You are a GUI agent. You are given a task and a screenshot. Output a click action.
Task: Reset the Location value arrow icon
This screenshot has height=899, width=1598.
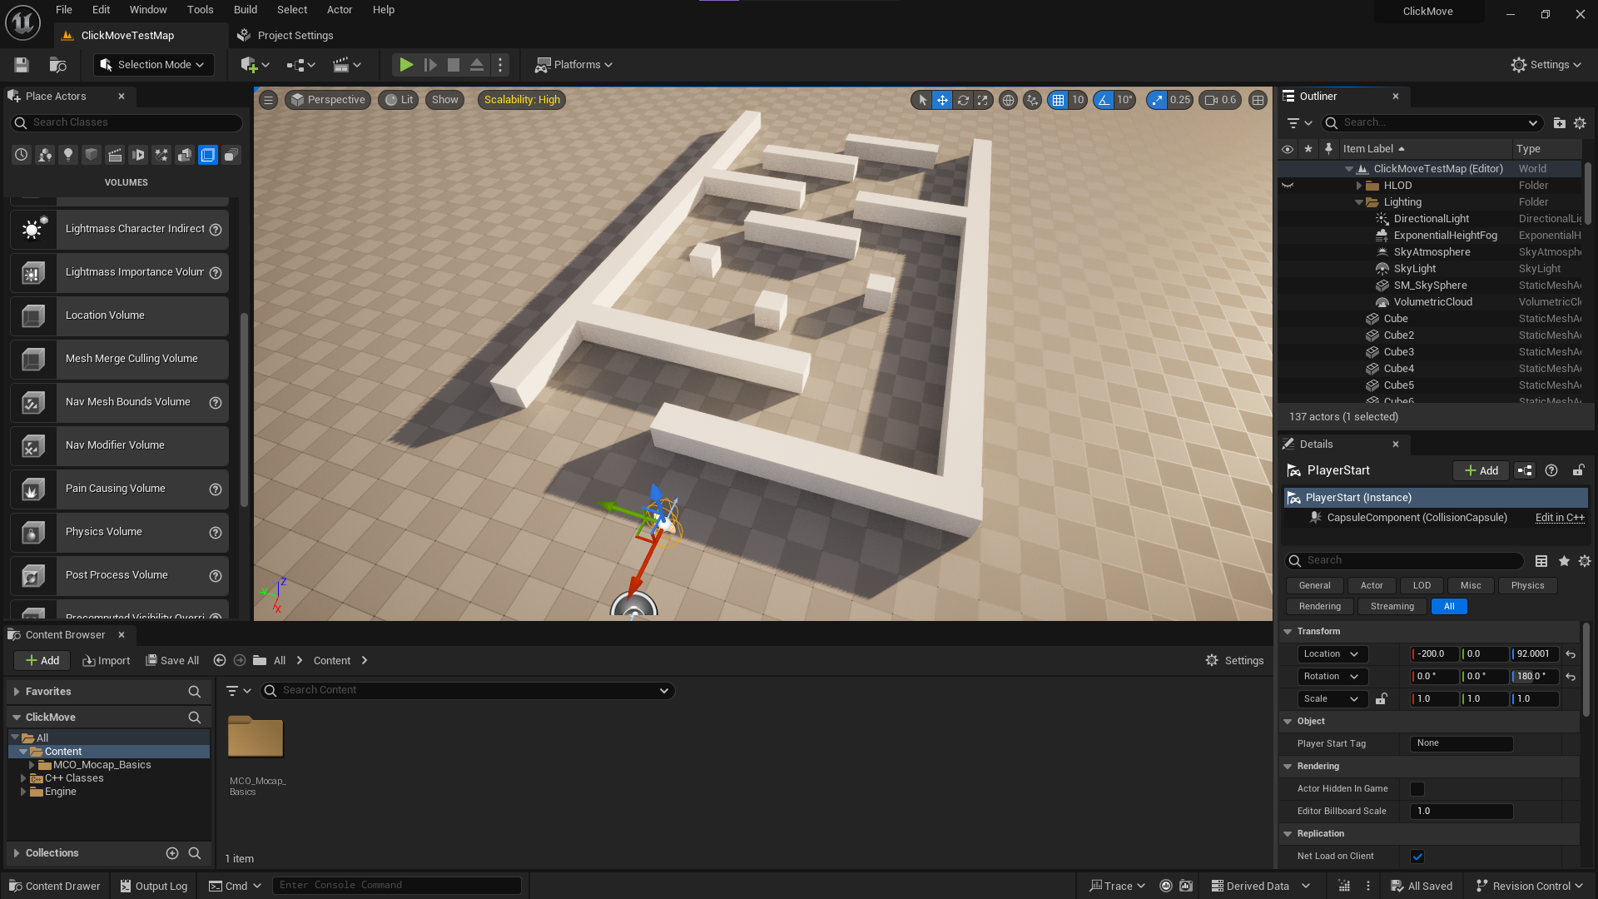pyautogui.click(x=1571, y=654)
